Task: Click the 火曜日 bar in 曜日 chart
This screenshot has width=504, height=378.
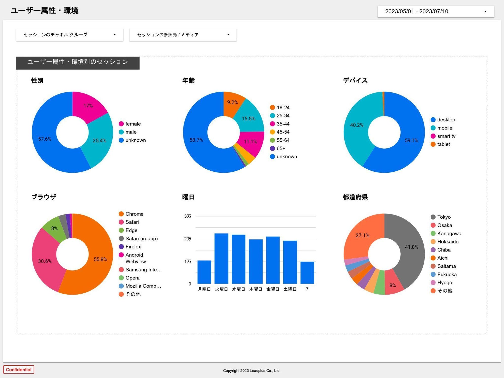Action: click(222, 259)
